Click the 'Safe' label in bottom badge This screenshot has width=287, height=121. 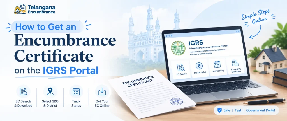click(227, 110)
